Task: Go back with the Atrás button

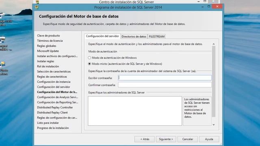Action: pyautogui.click(x=145, y=139)
